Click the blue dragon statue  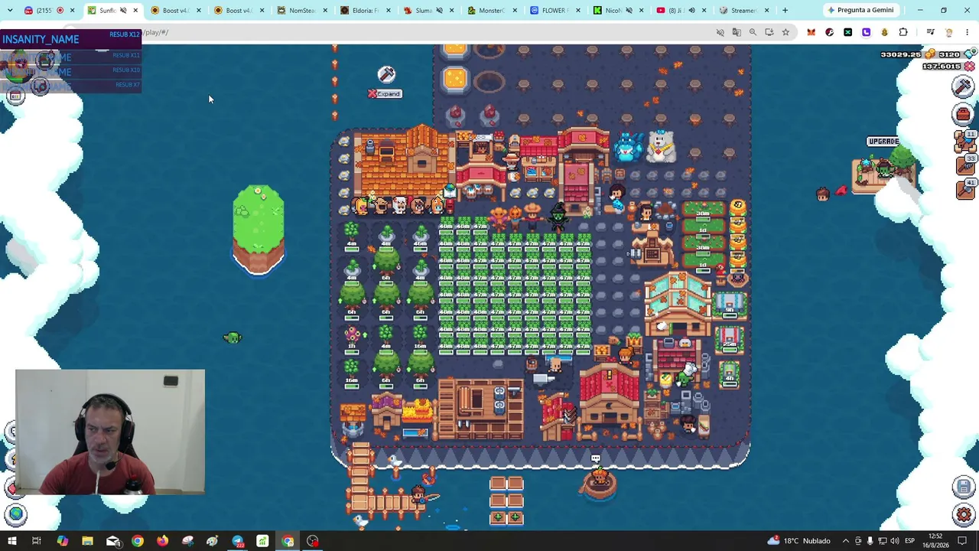[x=629, y=145]
